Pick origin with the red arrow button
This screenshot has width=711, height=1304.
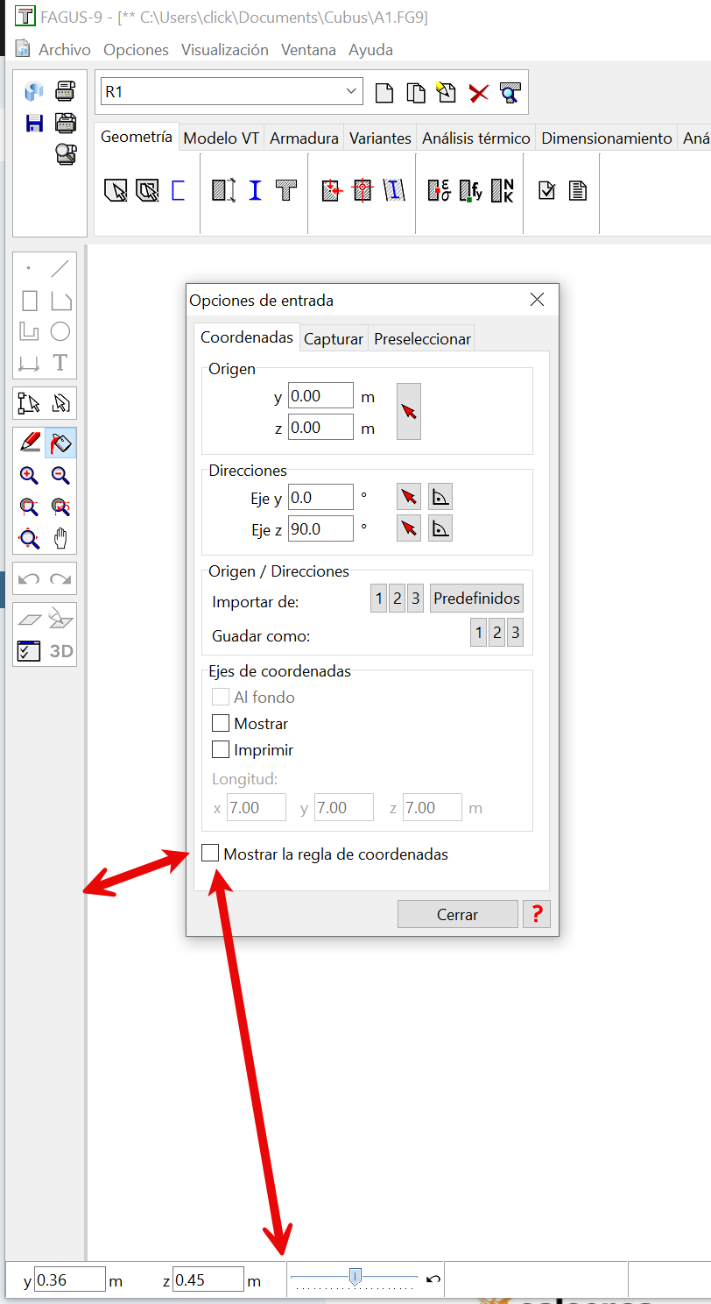tap(409, 411)
